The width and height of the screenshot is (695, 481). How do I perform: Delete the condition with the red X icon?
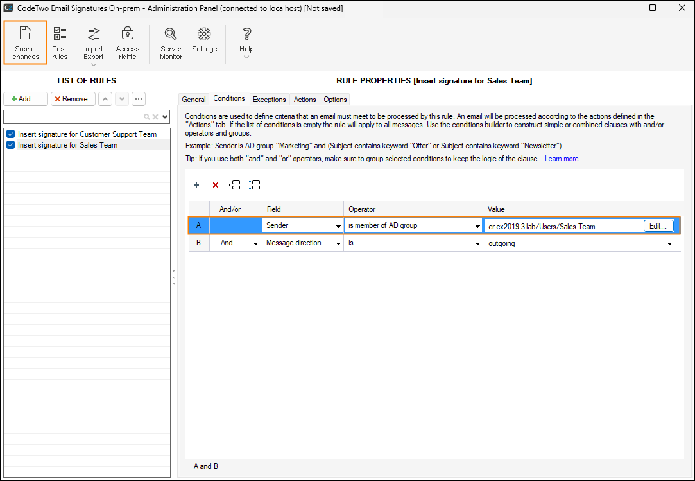point(216,185)
